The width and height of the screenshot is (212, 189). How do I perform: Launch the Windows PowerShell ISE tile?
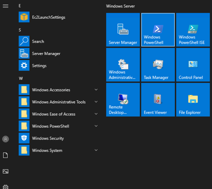point(193,30)
